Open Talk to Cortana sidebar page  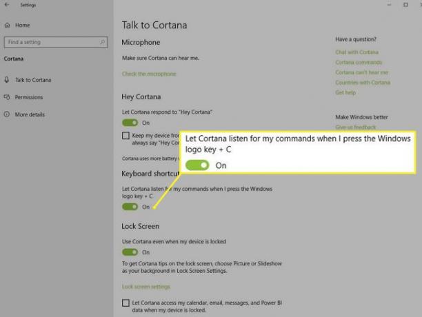(33, 80)
